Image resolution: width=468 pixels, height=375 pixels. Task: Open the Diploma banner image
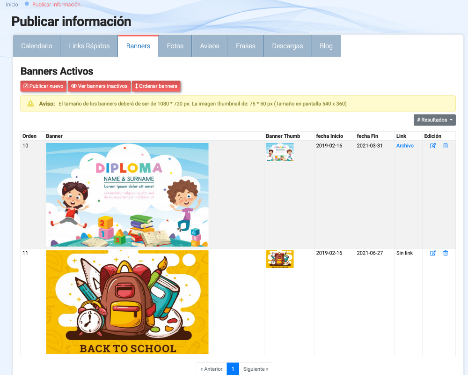point(127,195)
